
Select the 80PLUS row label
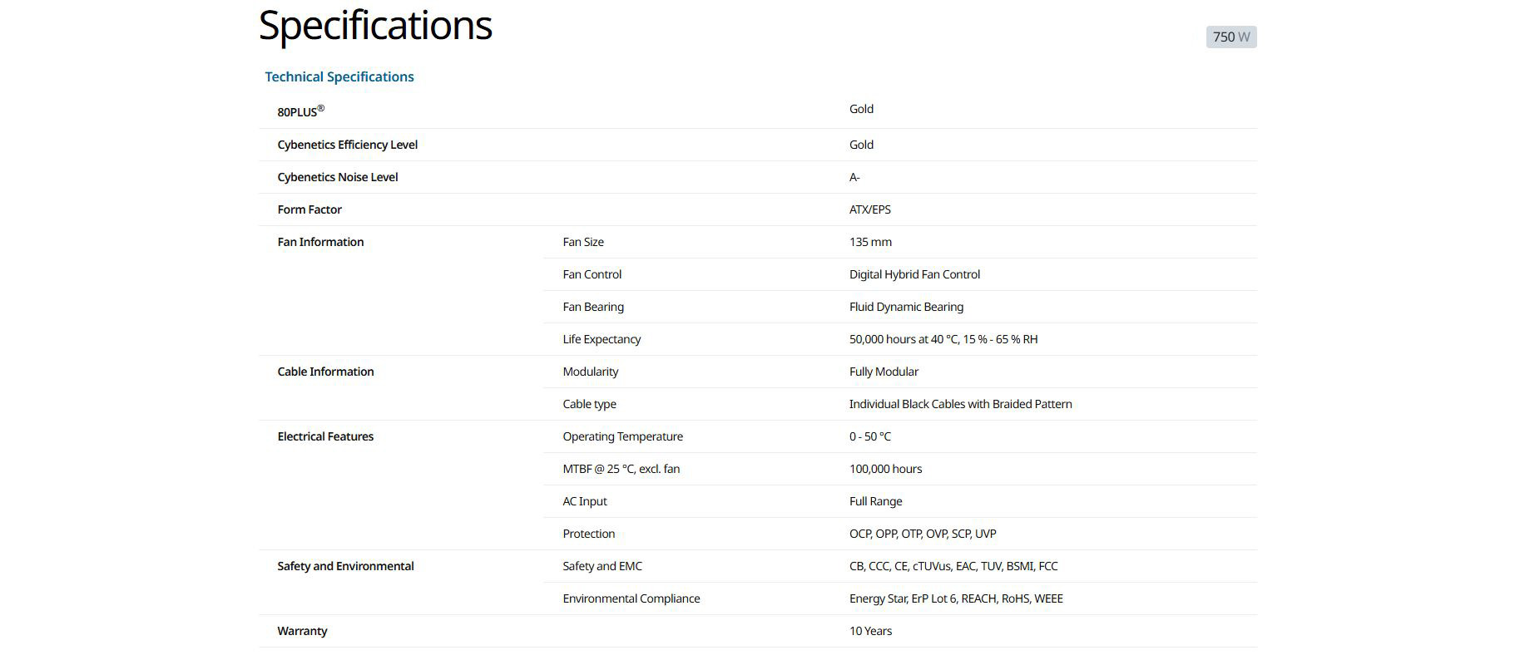pyautogui.click(x=300, y=110)
